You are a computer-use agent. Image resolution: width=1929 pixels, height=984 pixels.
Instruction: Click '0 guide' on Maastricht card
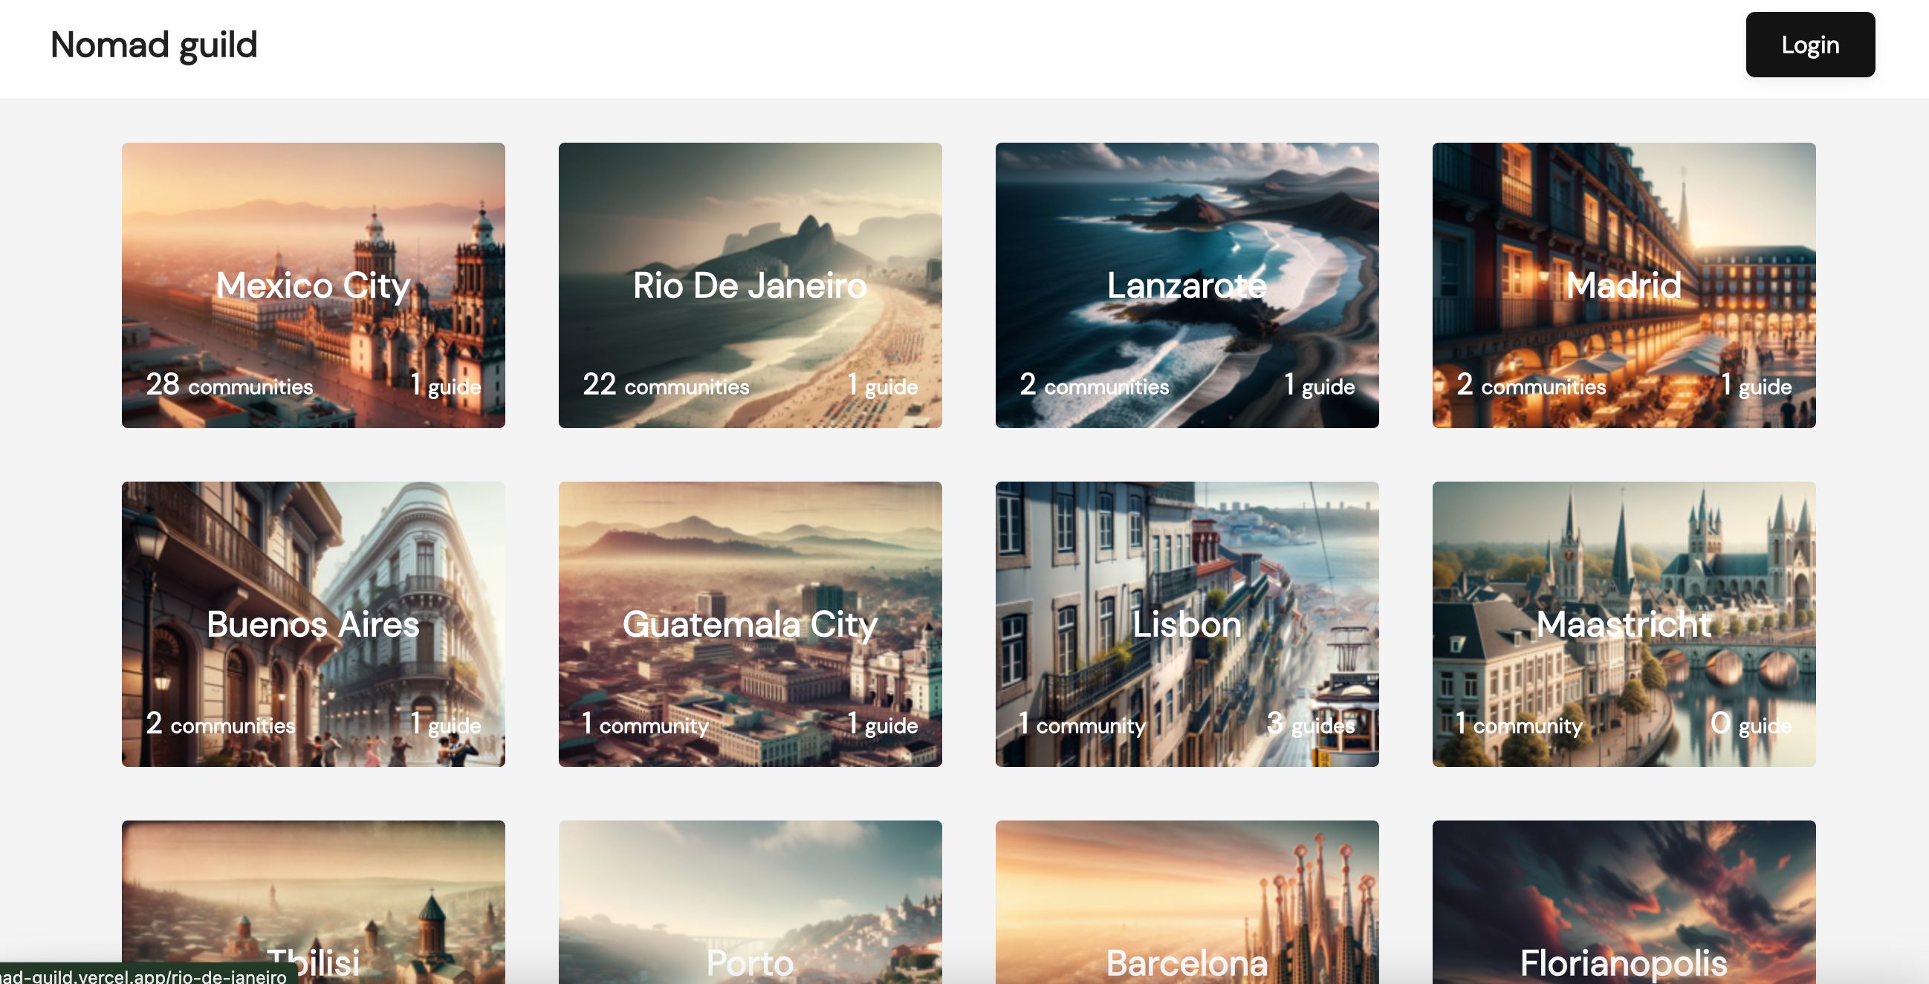(1751, 723)
